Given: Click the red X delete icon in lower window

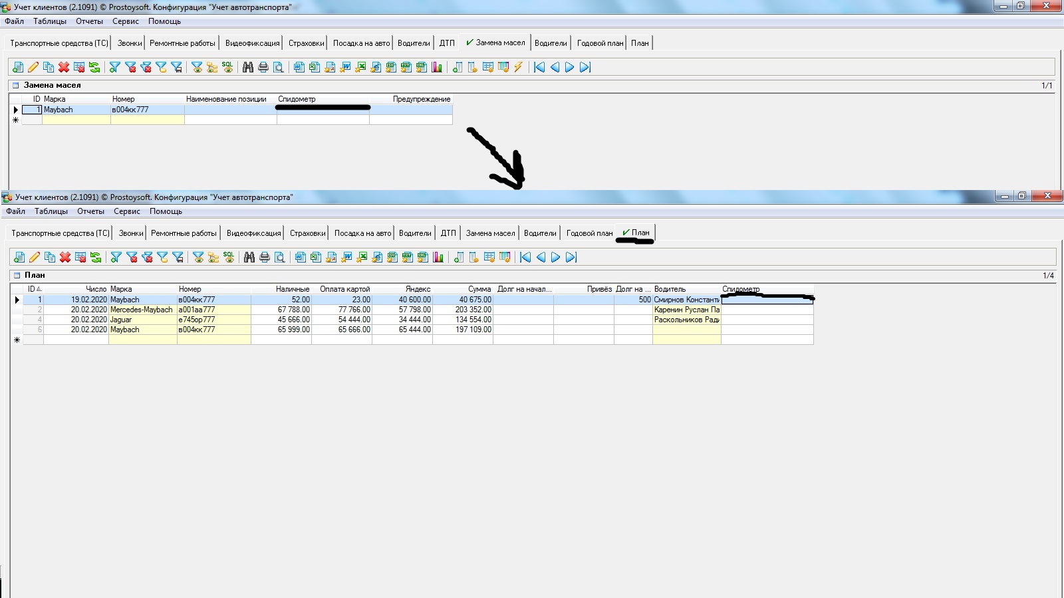Looking at the screenshot, I should 65,257.
